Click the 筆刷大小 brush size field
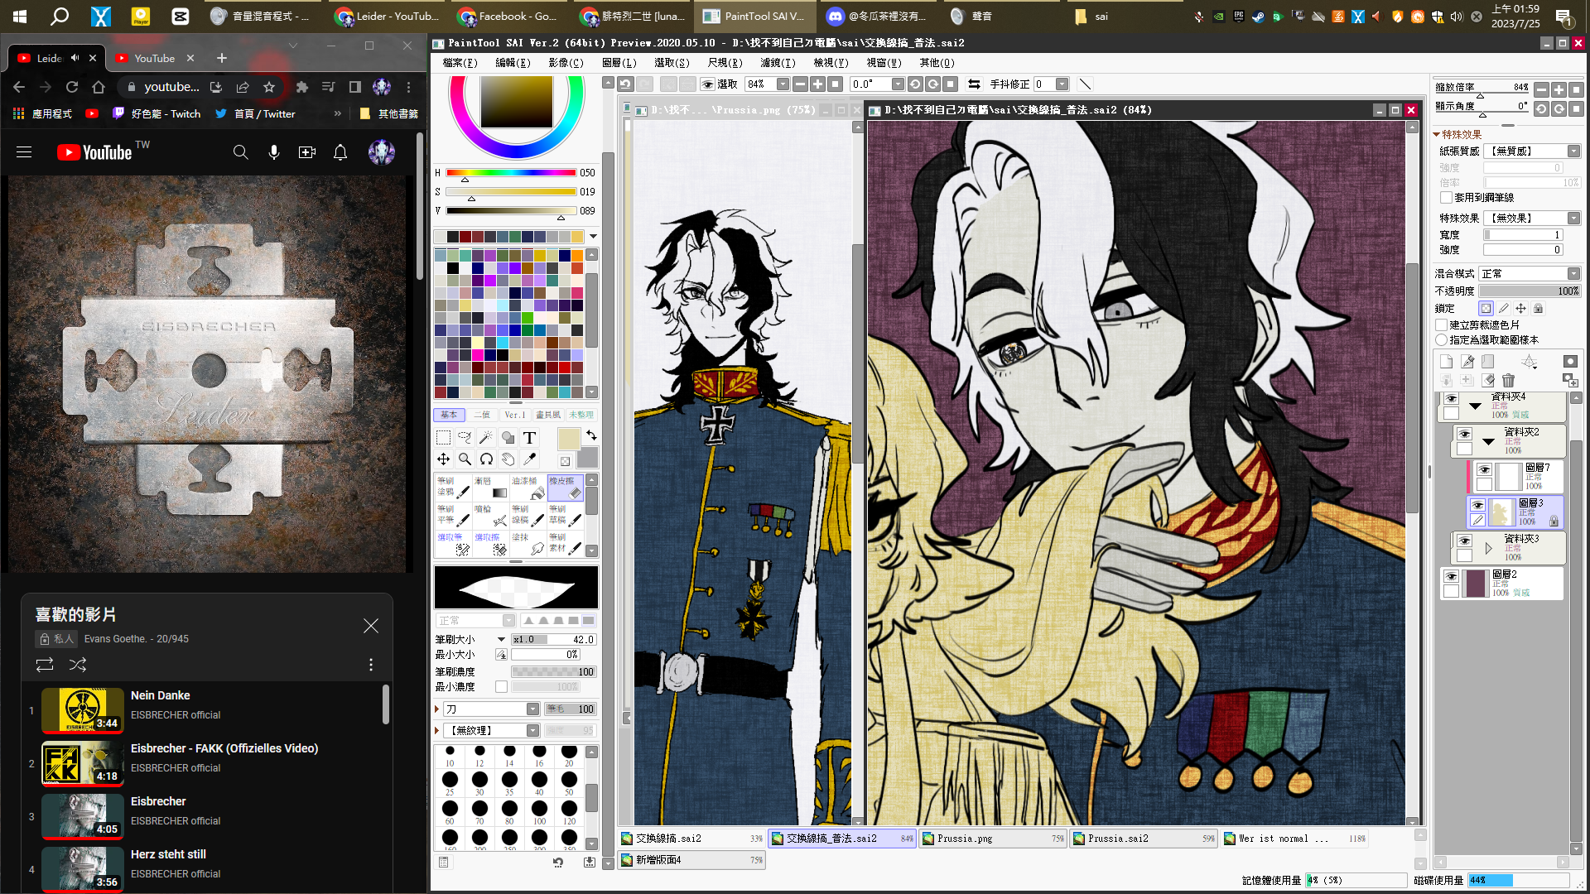 click(553, 640)
